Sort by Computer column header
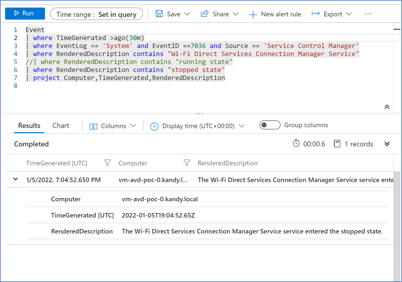The width and height of the screenshot is (402, 282). [x=133, y=163]
